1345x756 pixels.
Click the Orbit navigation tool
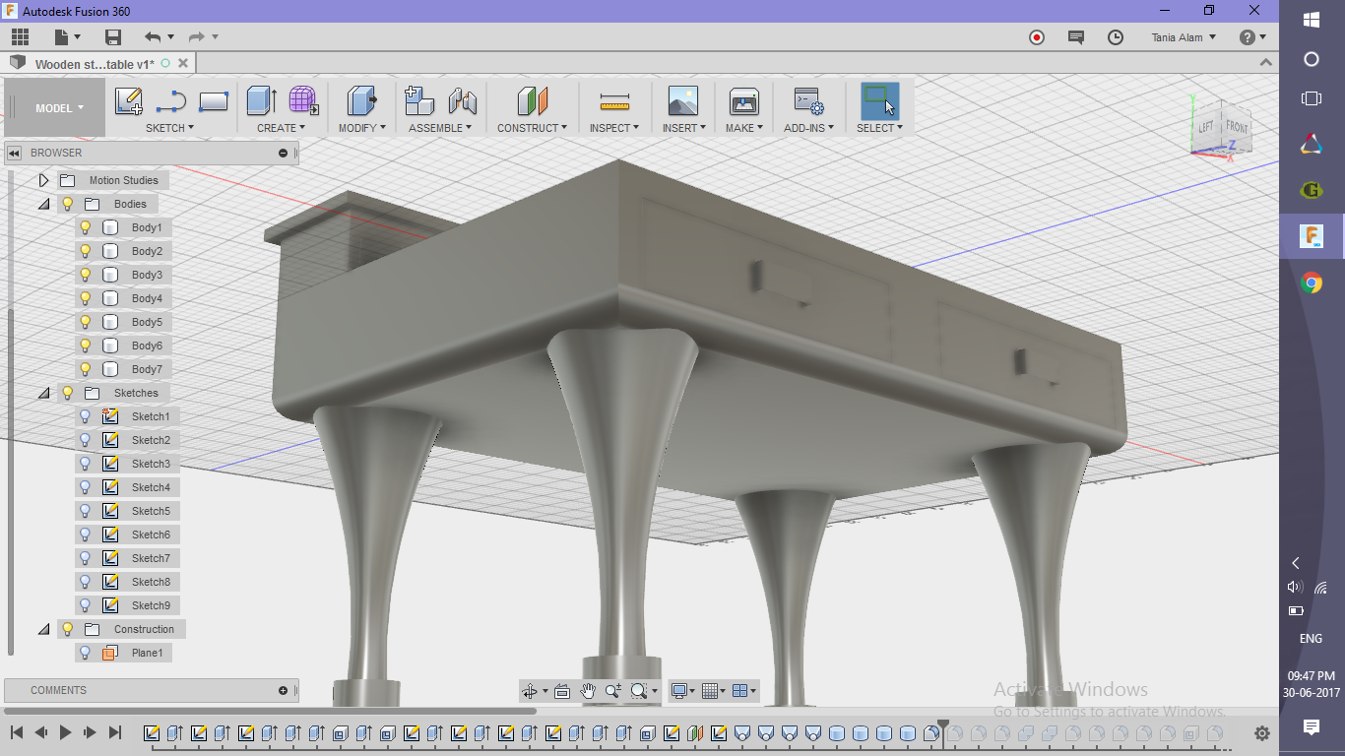tap(531, 691)
